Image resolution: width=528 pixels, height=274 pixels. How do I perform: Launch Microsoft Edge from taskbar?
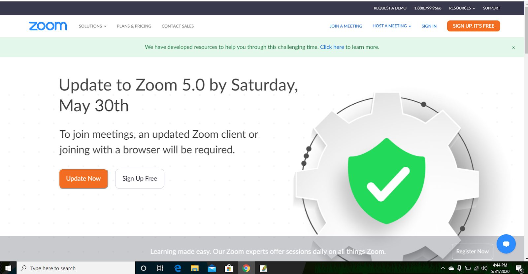[x=178, y=268]
